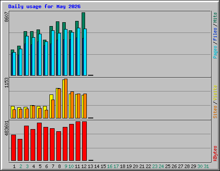220x171 pixels.
Task: Select day 10 on the x-axis
Action: [x=71, y=166]
